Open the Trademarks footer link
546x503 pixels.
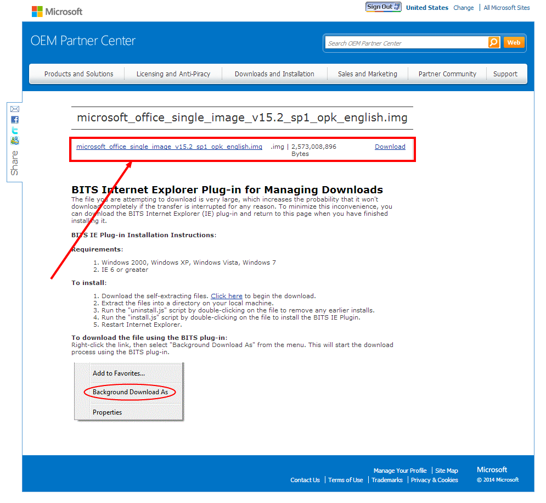coord(387,480)
